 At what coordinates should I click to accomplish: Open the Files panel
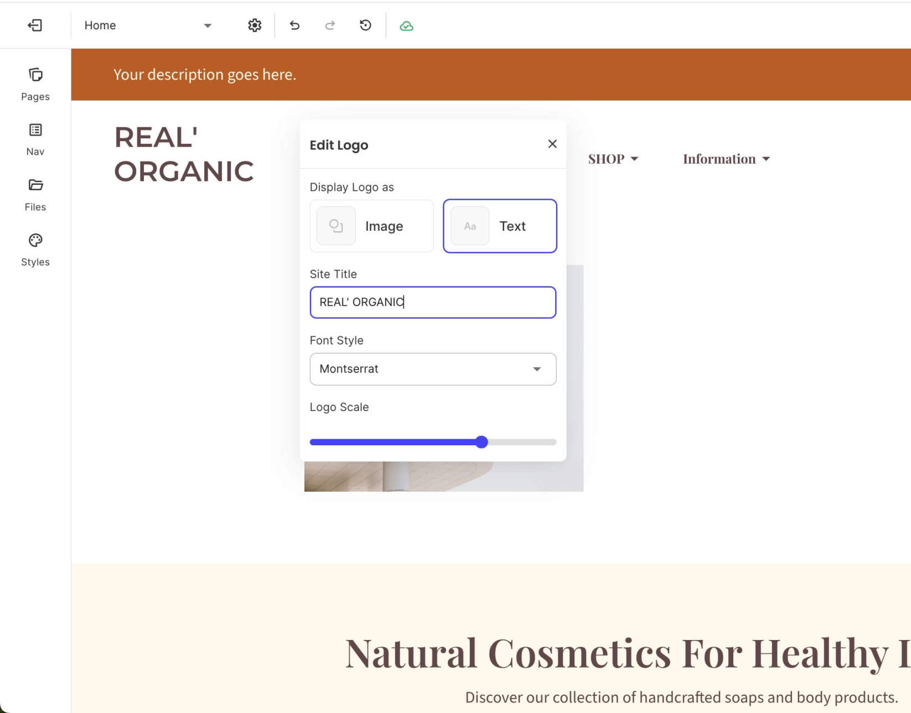[35, 195]
